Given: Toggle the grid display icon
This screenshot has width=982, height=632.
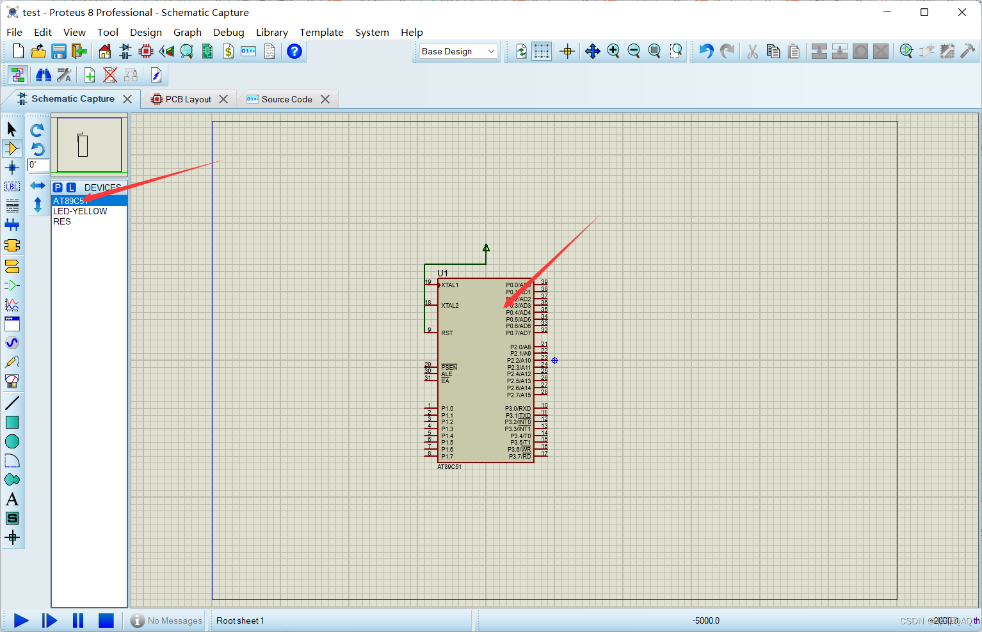Looking at the screenshot, I should (542, 51).
